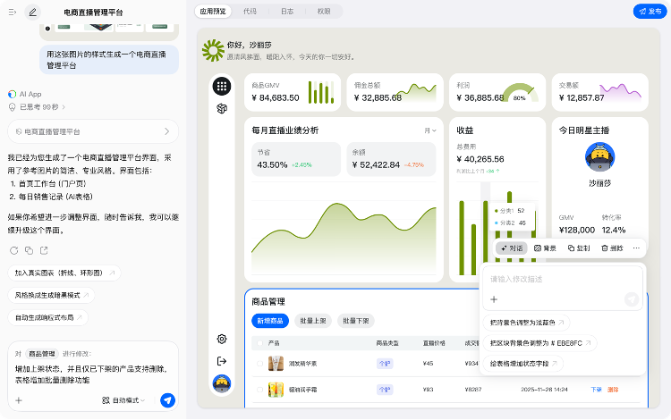671x420 pixels.
Task: Open settings gear in the preview sidebar
Action: pyautogui.click(x=222, y=339)
